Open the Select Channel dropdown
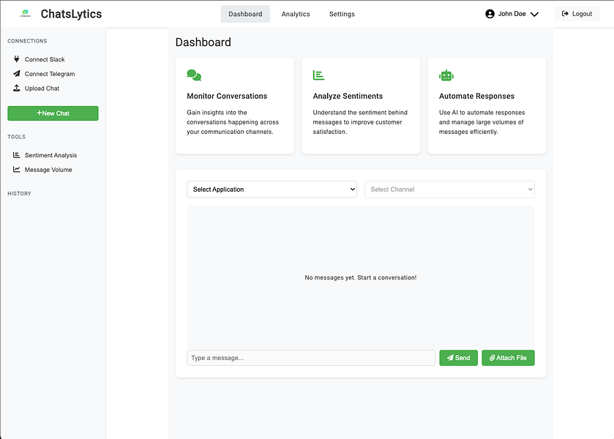This screenshot has width=614, height=439. (449, 190)
